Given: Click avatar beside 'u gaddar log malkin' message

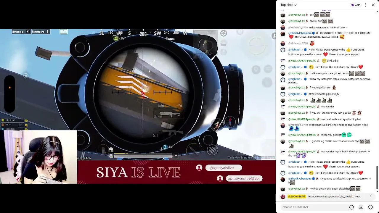Looking at the screenshot, I should (x=283, y=141).
